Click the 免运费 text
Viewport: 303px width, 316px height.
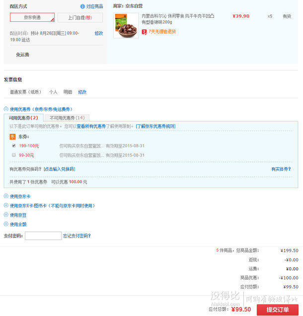click(22, 55)
